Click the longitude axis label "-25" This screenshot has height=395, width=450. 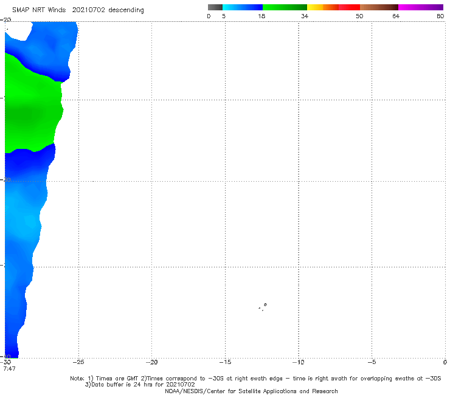click(x=78, y=362)
